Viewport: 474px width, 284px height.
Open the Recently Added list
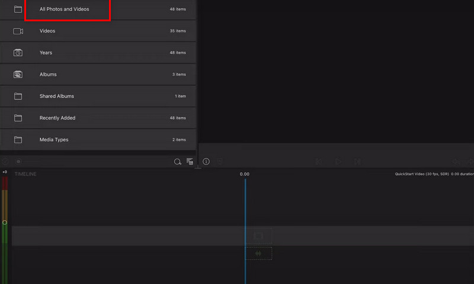pos(57,118)
